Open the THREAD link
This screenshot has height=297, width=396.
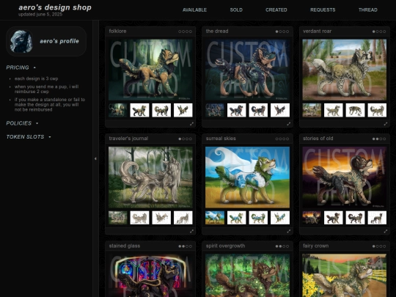[368, 10]
